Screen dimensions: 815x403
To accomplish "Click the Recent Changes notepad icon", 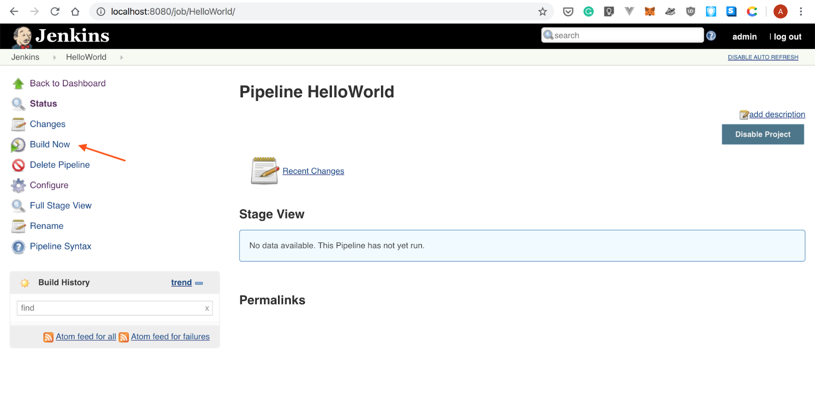I will pos(265,171).
